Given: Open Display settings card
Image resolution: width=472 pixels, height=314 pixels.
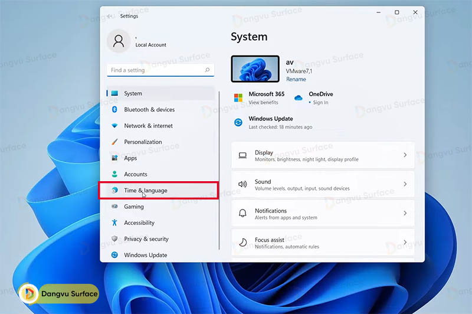Looking at the screenshot, I should click(323, 155).
